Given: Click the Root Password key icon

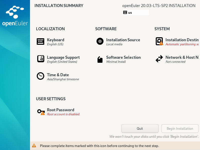Looking at the screenshot, I should point(41,112).
